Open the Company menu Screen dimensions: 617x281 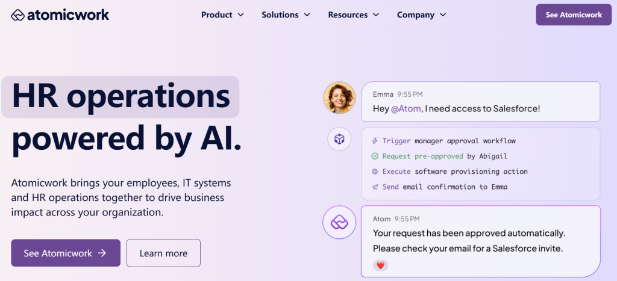pyautogui.click(x=421, y=14)
